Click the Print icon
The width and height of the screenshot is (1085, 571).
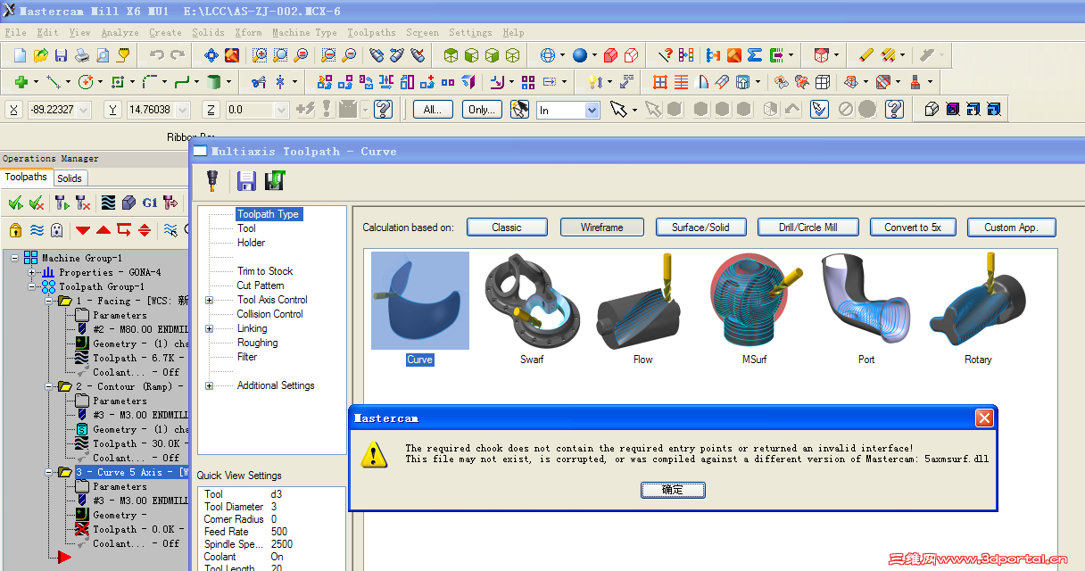[82, 55]
